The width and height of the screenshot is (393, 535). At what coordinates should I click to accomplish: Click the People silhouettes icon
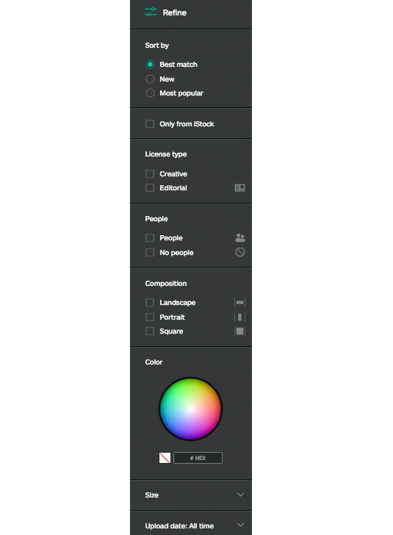pyautogui.click(x=240, y=238)
